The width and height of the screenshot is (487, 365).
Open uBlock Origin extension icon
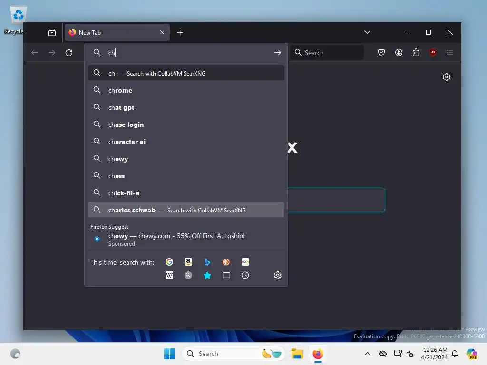(x=433, y=52)
